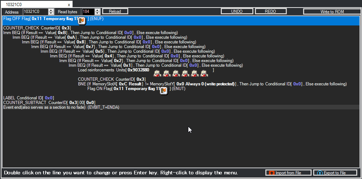Click the REDO button
This screenshot has width=362, height=179.
271,11
